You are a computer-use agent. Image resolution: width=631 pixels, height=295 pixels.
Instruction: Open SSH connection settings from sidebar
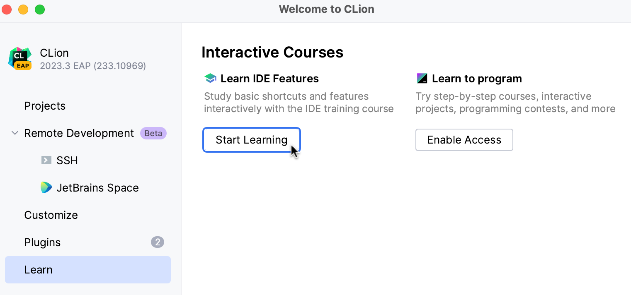point(66,160)
